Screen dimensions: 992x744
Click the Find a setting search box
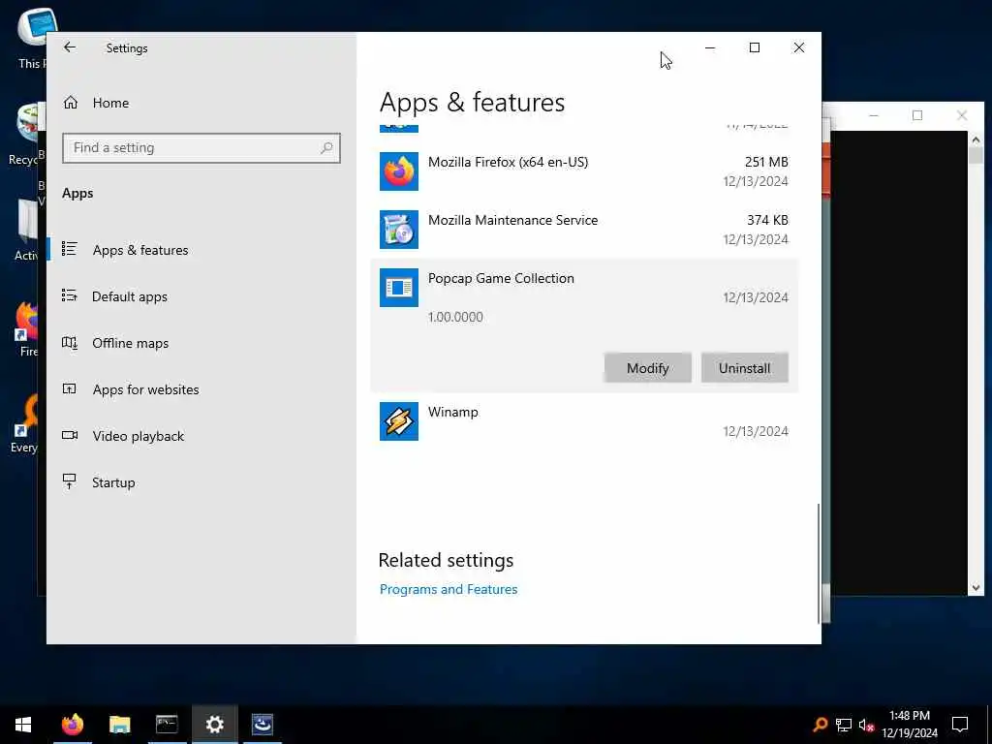point(201,148)
